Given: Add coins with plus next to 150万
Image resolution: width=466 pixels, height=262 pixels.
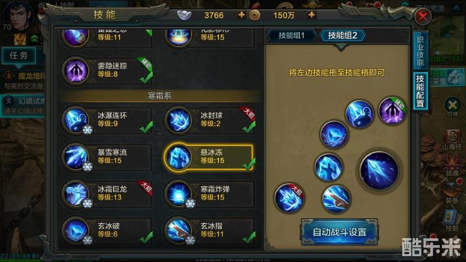Looking at the screenshot, I should [312, 15].
